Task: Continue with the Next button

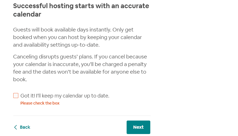Action: [x=138, y=127]
